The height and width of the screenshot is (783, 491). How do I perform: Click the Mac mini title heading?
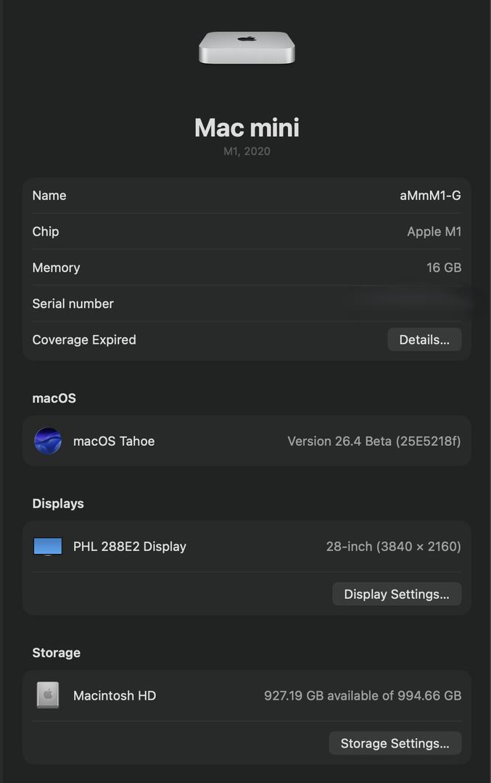click(247, 128)
